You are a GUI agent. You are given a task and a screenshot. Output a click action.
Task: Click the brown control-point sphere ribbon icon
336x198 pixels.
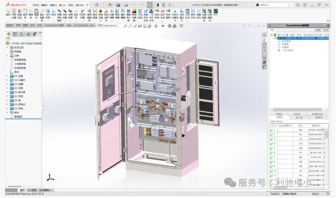(x=101, y=11)
